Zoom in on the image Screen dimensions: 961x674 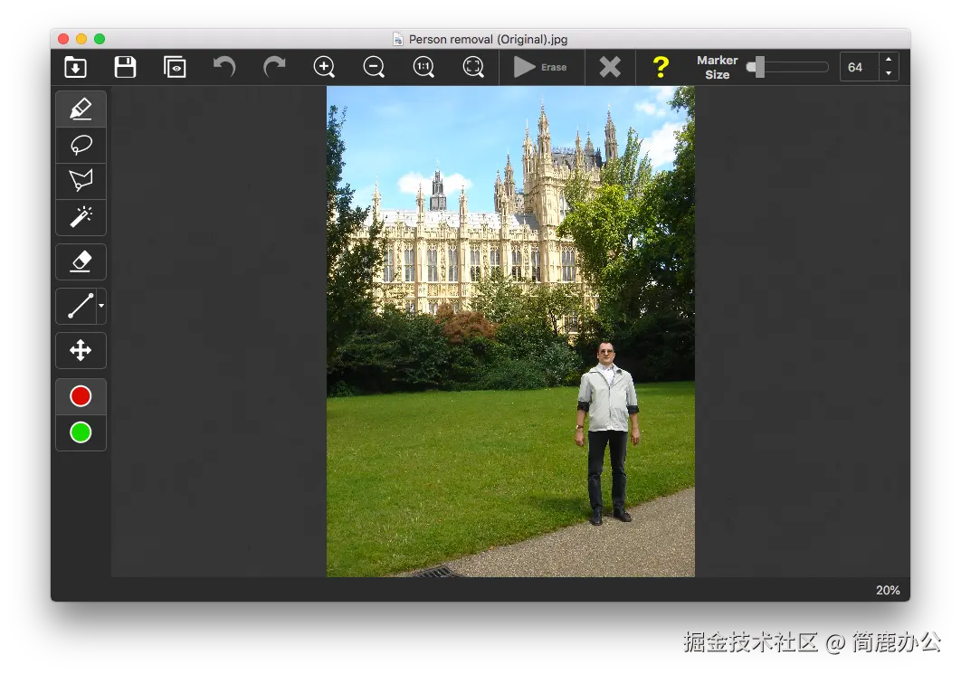[324, 67]
